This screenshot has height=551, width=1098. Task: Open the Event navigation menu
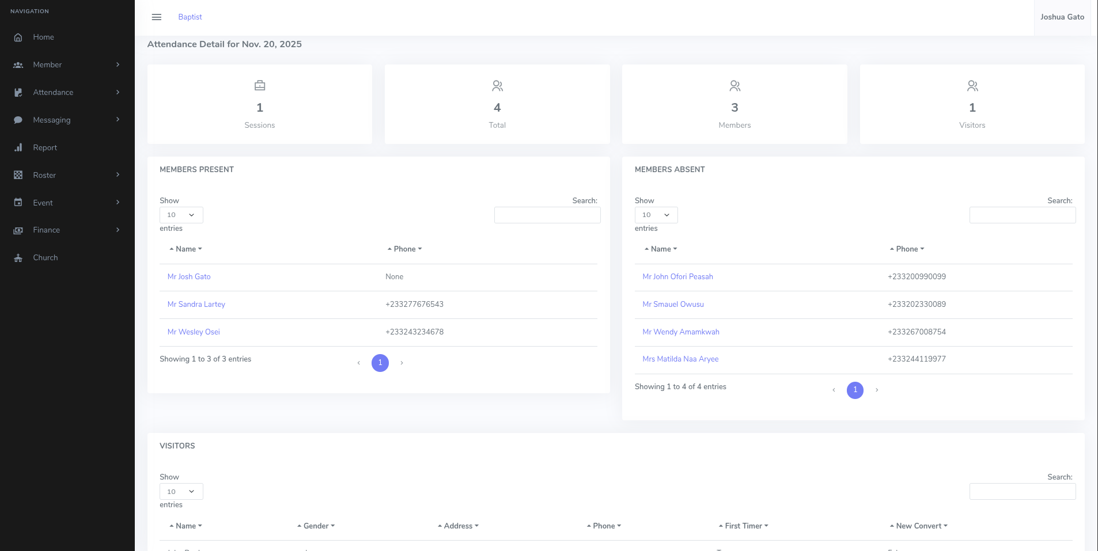click(x=43, y=203)
